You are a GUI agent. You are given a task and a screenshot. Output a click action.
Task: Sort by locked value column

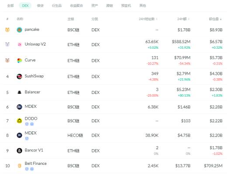pyautogui.click(x=215, y=19)
